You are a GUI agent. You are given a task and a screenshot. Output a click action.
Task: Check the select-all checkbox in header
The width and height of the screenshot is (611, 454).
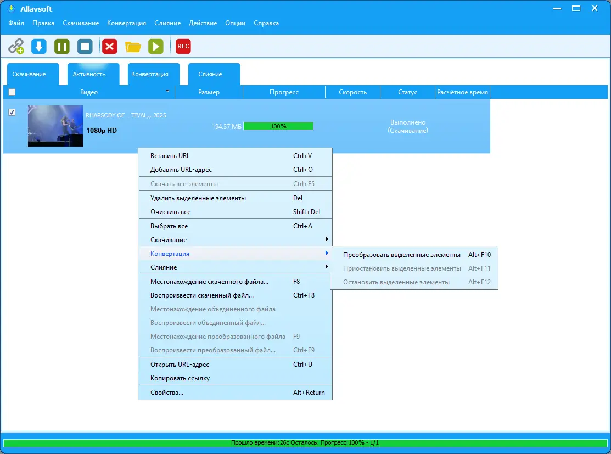12,92
